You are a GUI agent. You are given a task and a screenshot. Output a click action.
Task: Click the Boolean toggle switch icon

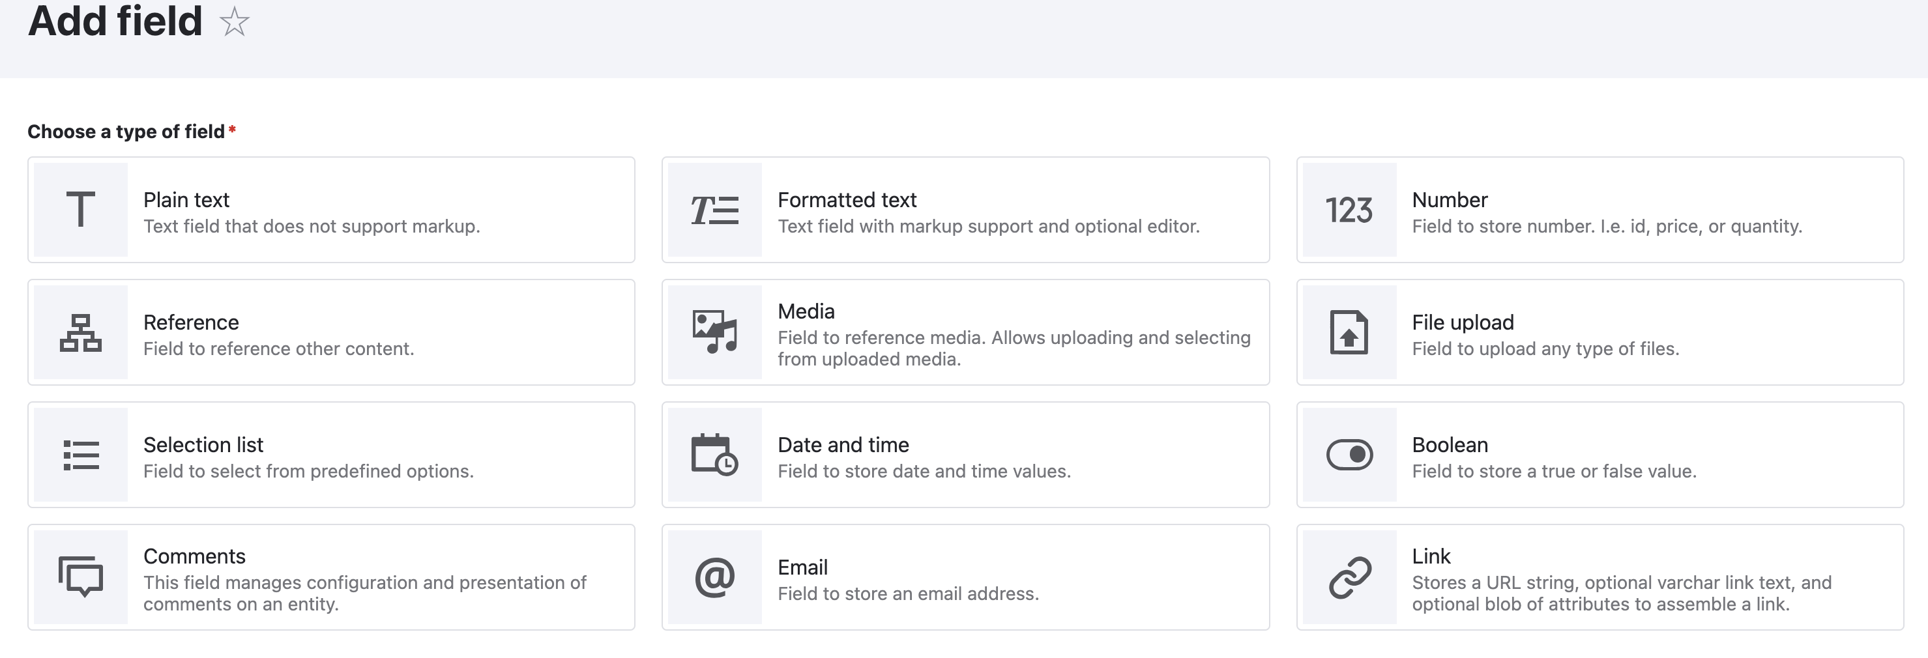click(x=1349, y=455)
